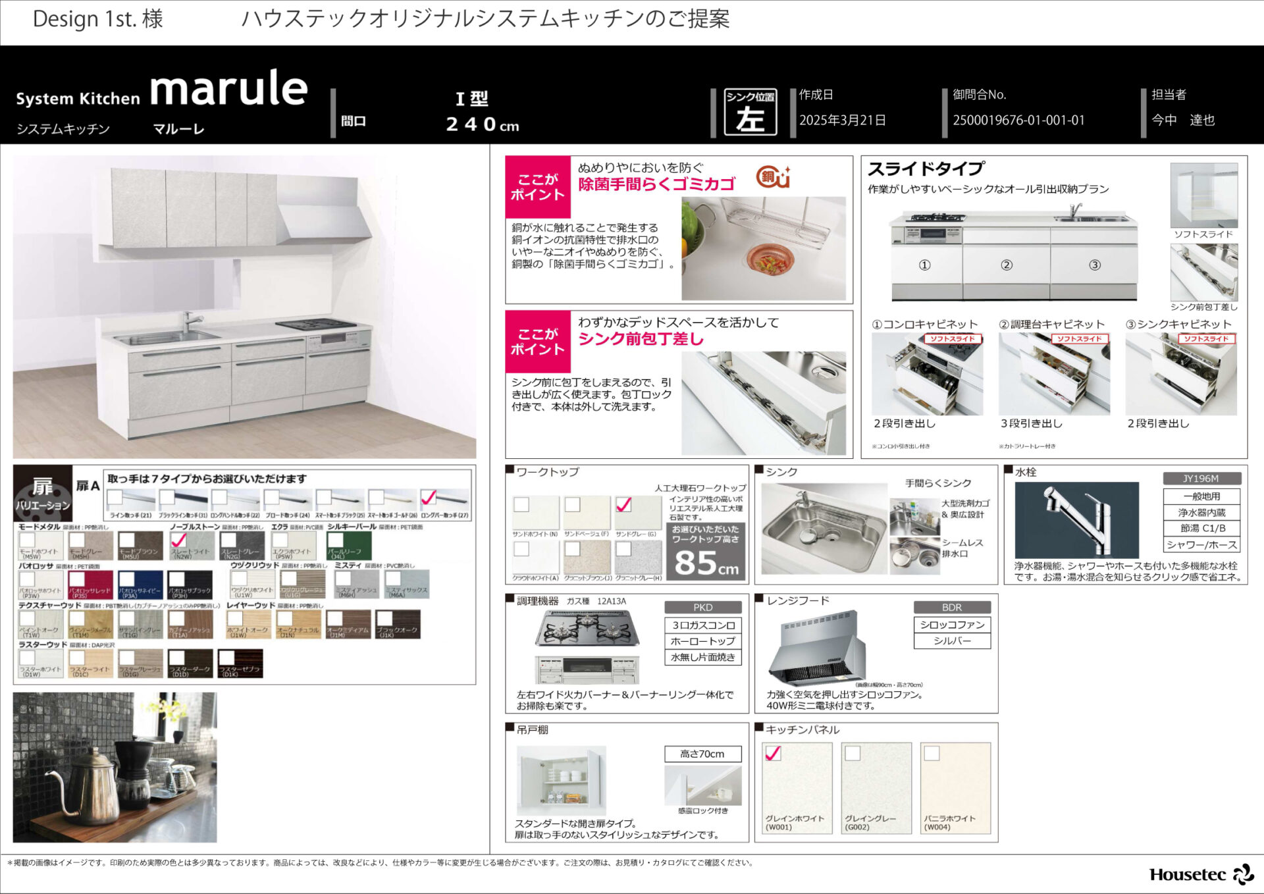Click the 浄水器内蔵 spec box

[1201, 512]
